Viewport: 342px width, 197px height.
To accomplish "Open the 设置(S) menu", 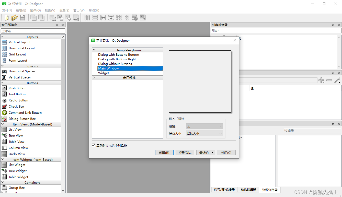I will point(64,10).
